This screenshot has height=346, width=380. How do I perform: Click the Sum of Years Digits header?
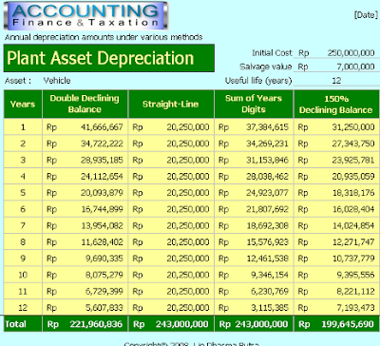pos(254,105)
